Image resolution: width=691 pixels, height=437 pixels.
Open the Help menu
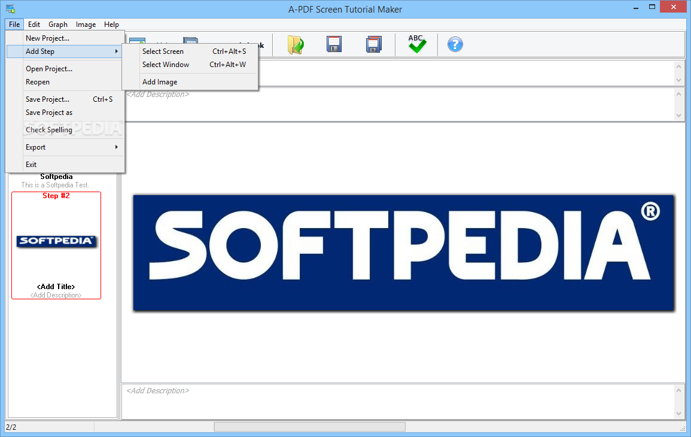click(111, 25)
